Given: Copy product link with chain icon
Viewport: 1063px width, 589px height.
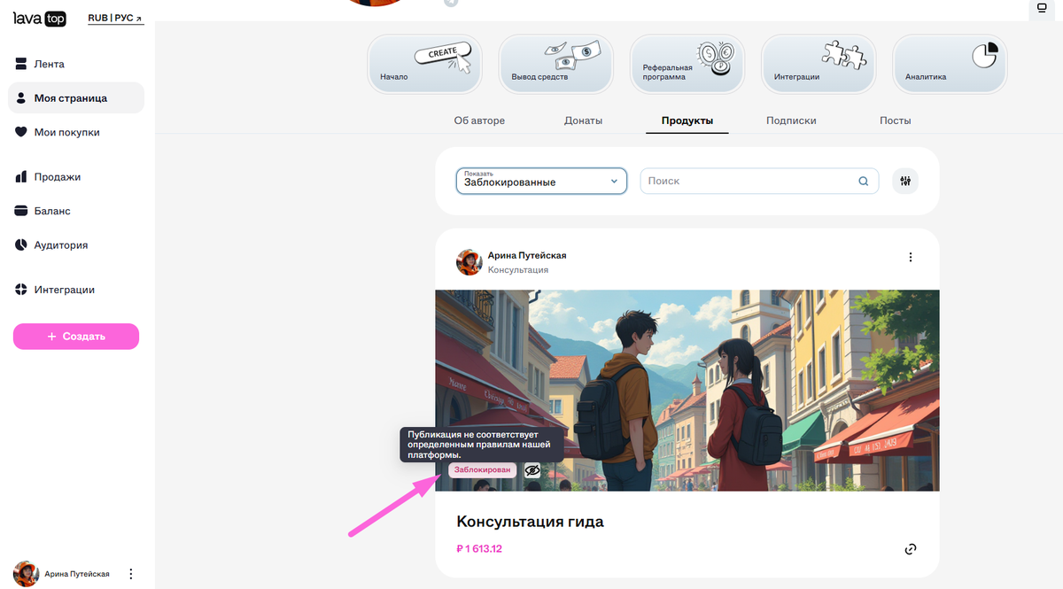Looking at the screenshot, I should 910,549.
